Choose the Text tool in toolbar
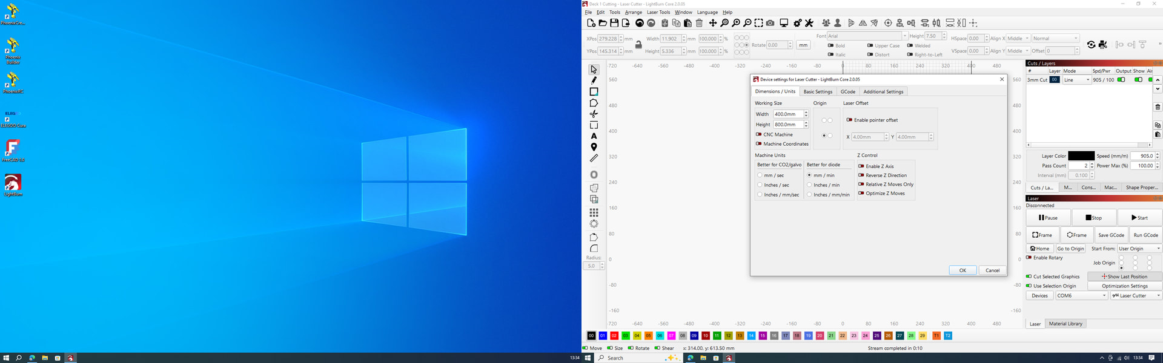This screenshot has width=1163, height=363. [x=594, y=137]
